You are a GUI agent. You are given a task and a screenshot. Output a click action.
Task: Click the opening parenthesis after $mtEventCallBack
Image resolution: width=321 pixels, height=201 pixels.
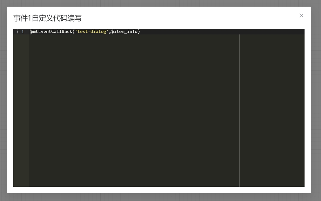[x=73, y=32]
